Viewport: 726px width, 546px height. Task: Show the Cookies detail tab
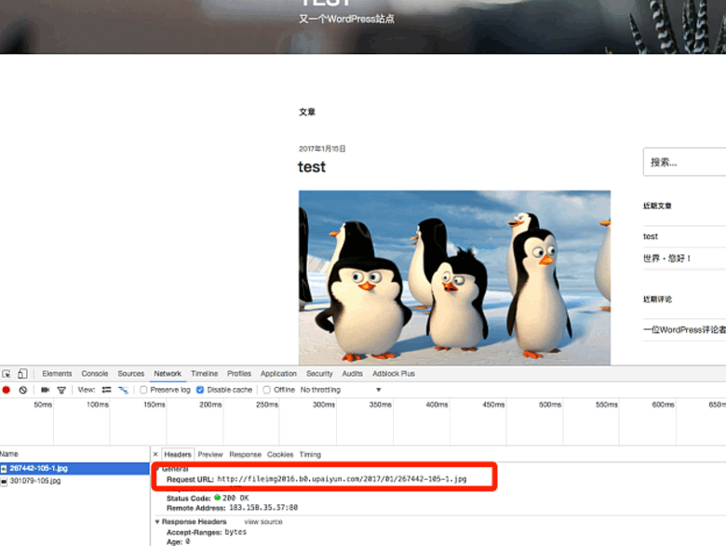(x=280, y=455)
